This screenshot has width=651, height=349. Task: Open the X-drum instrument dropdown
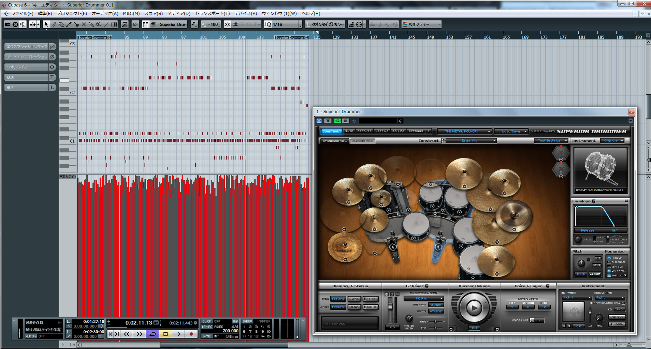pos(612,140)
